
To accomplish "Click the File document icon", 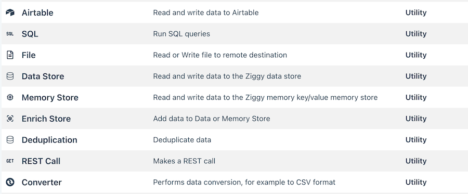I will click(10, 55).
